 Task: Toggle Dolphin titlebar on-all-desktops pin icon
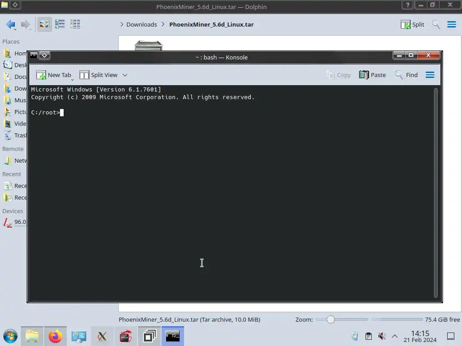point(15,5)
